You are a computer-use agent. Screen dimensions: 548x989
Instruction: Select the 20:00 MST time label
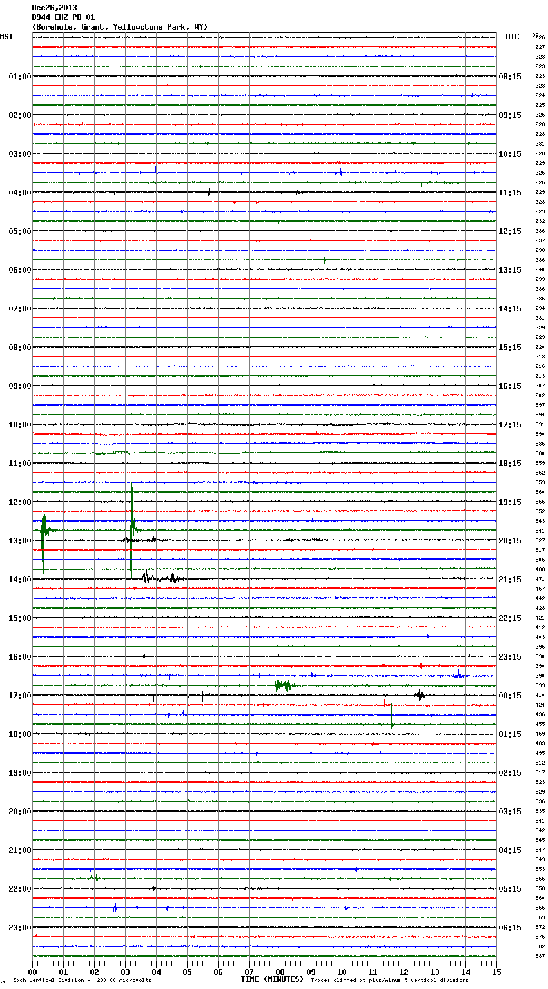[20, 812]
